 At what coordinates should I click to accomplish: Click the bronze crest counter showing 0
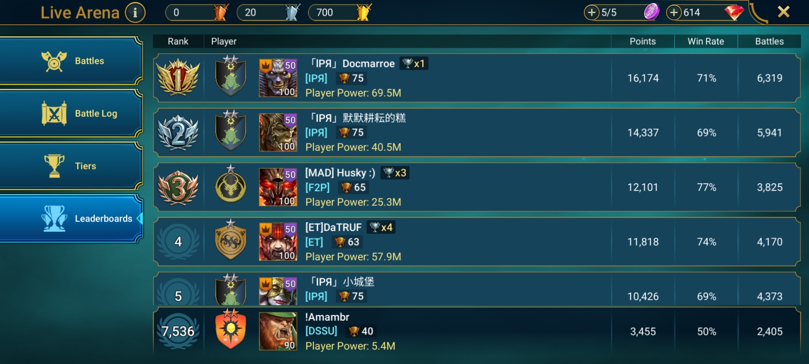coord(197,12)
